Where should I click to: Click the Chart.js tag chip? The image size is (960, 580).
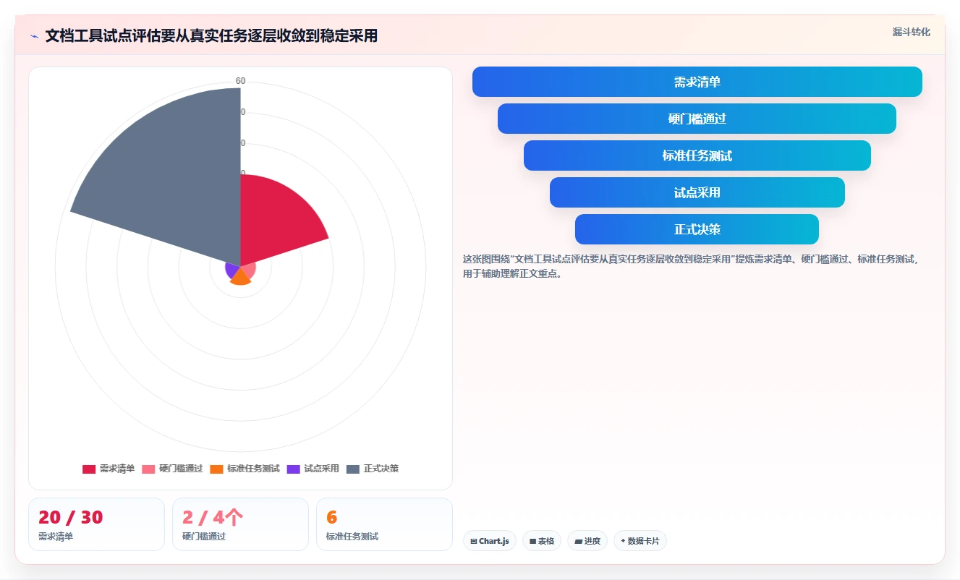[x=490, y=541]
